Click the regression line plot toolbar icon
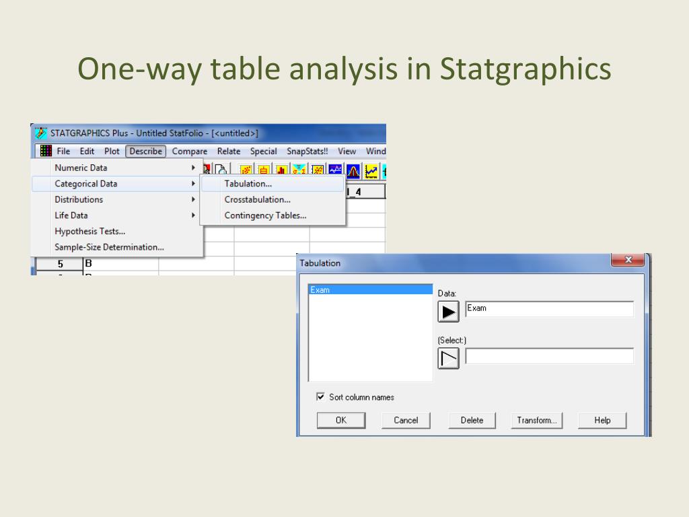Screen dimensions: 689x517 (x=318, y=169)
